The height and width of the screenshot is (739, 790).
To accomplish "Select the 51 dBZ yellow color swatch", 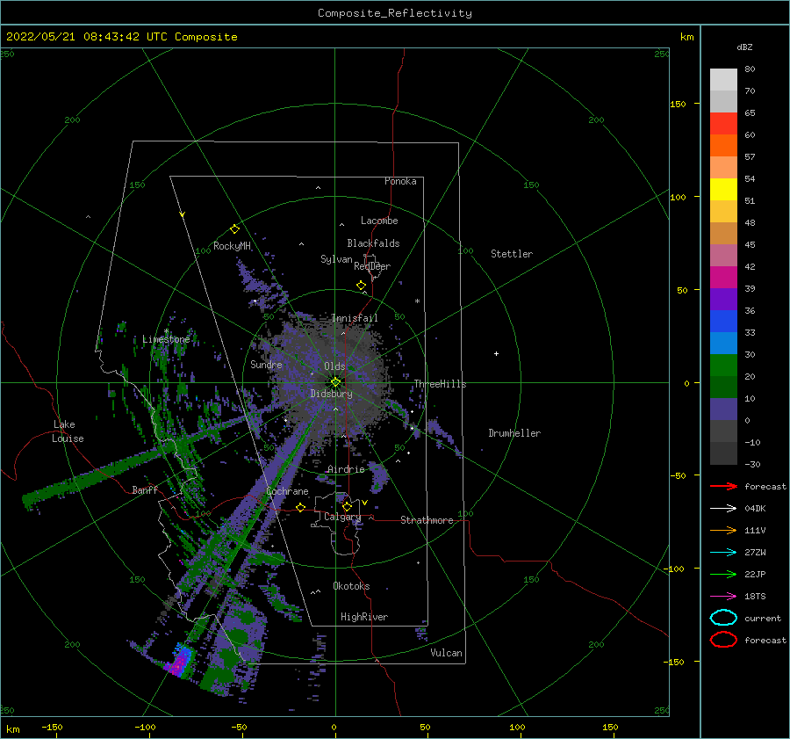I will point(723,190).
